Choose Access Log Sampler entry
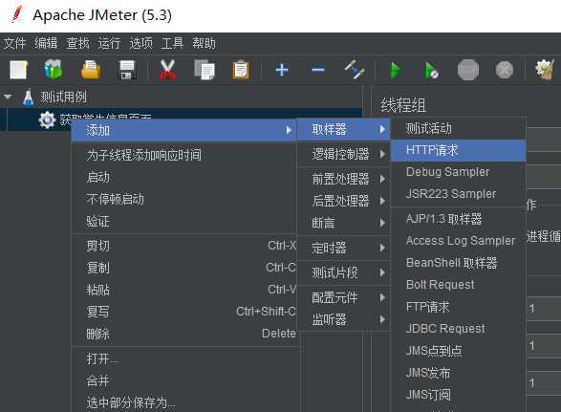 point(459,241)
